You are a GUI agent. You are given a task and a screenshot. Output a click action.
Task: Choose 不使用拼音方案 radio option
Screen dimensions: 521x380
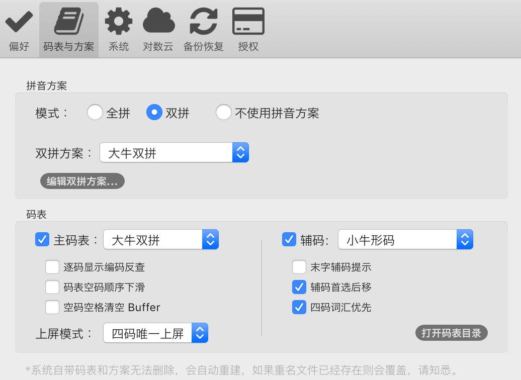[224, 112]
